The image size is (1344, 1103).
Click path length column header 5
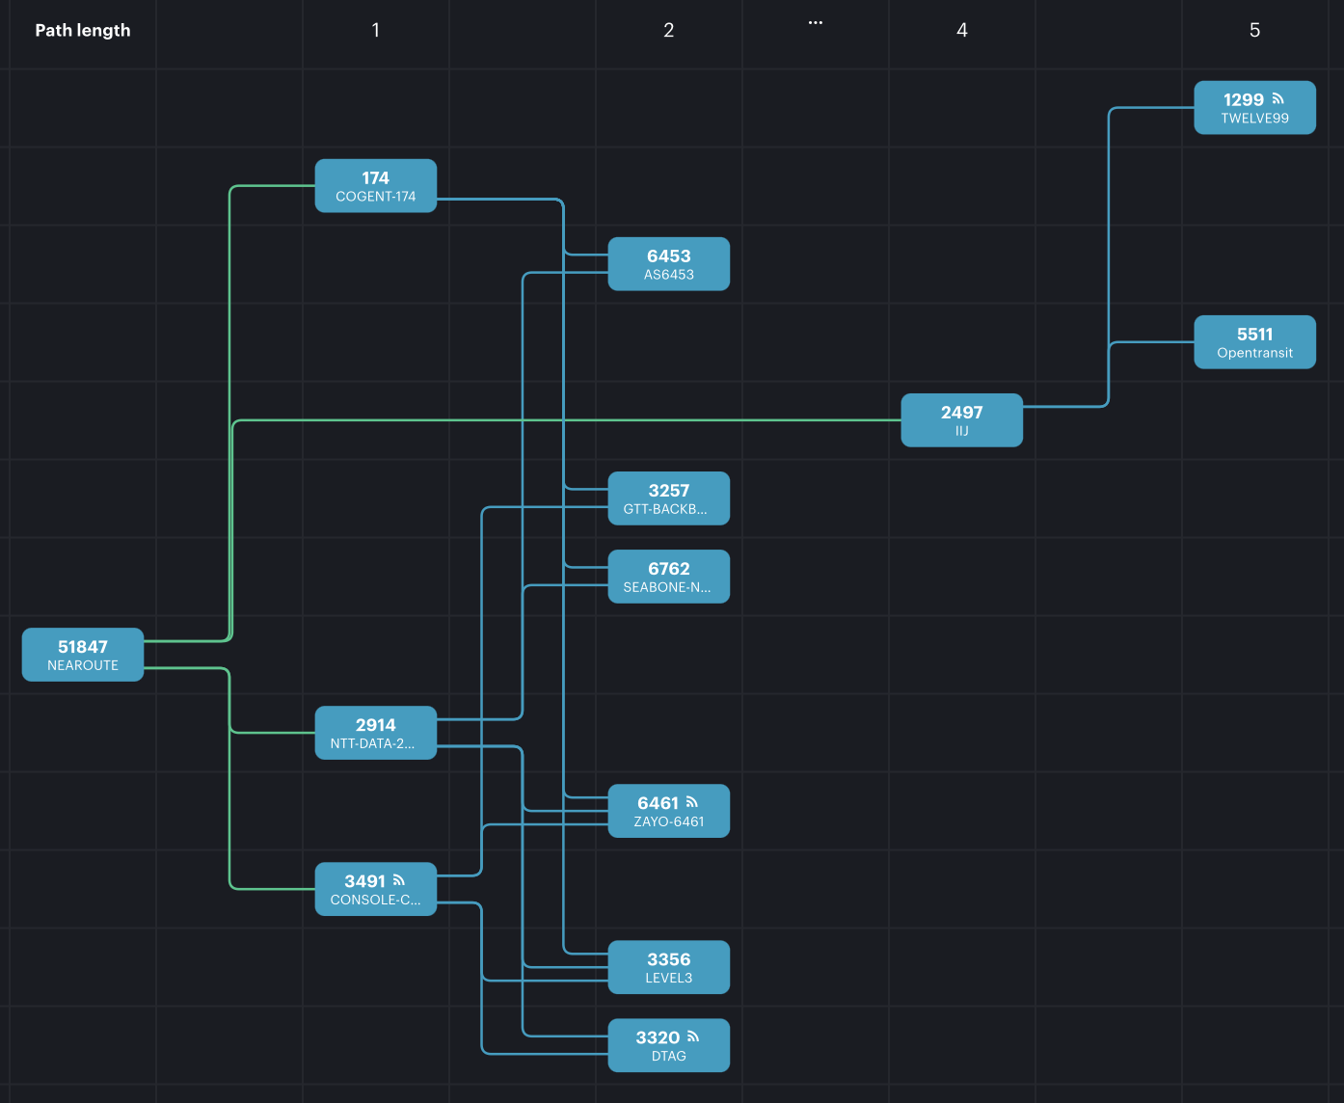(x=1254, y=31)
